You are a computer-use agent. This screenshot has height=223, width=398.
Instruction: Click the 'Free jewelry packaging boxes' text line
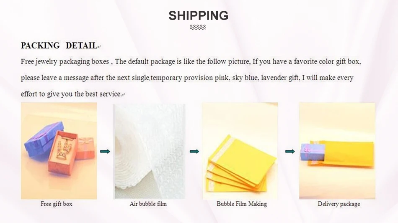click(191, 62)
